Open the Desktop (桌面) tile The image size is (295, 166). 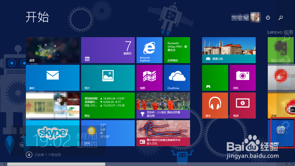[53, 50]
